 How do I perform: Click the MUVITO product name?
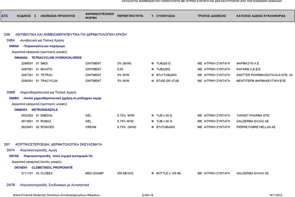(46, 69)
